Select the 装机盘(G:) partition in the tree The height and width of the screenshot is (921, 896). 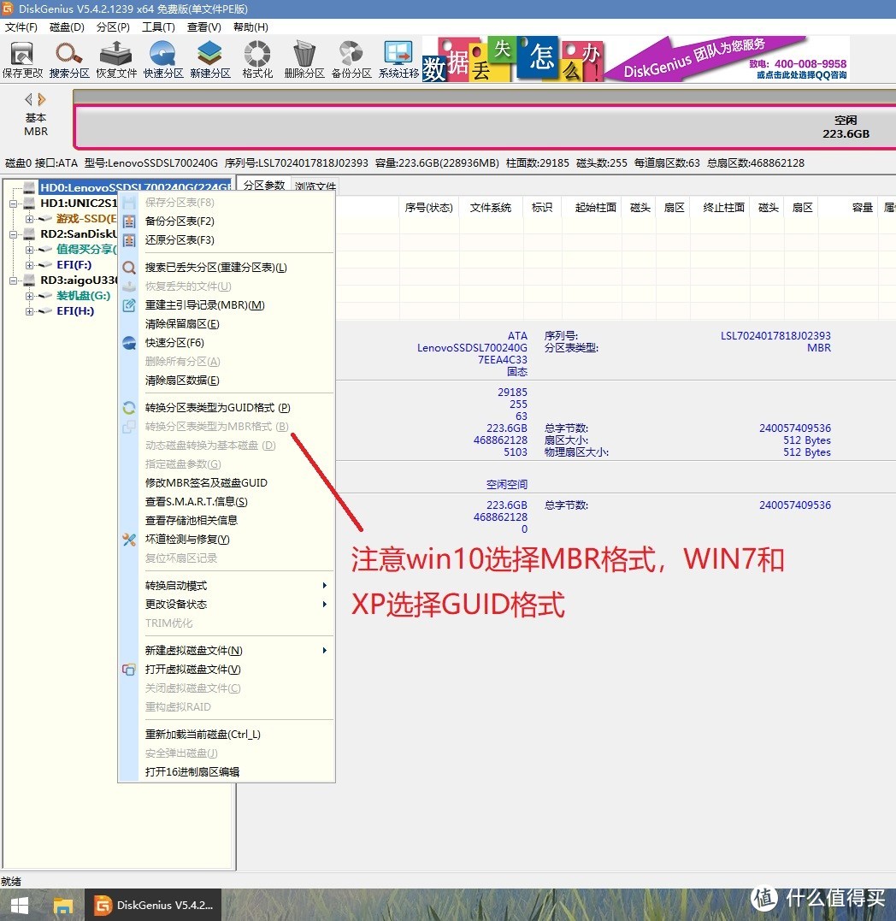82,295
